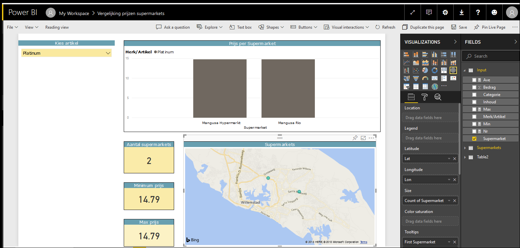Open the Explore menu
Screen dimensions: 520x248
pos(209,27)
